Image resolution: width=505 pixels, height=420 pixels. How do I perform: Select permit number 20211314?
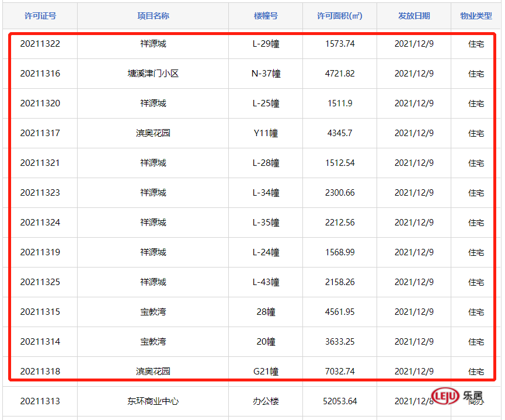40,342
